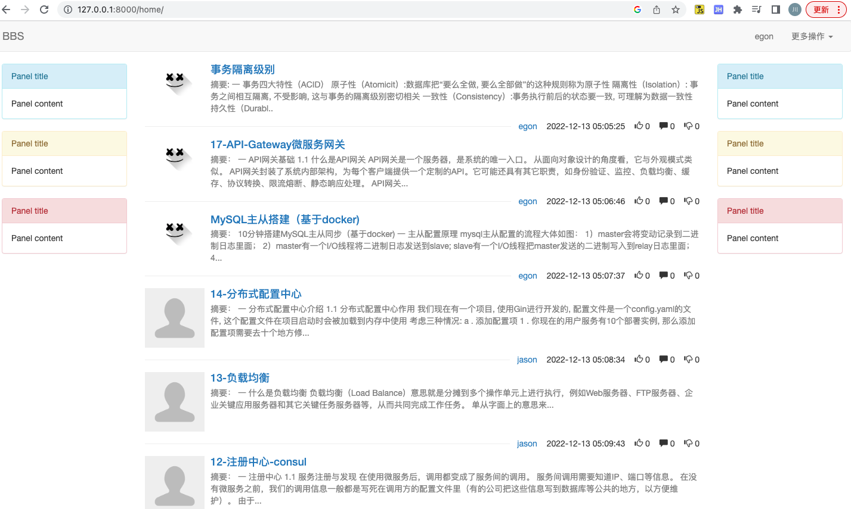851x509 pixels.
Task: Open the Extensions puzzle piece icon
Action: click(738, 10)
